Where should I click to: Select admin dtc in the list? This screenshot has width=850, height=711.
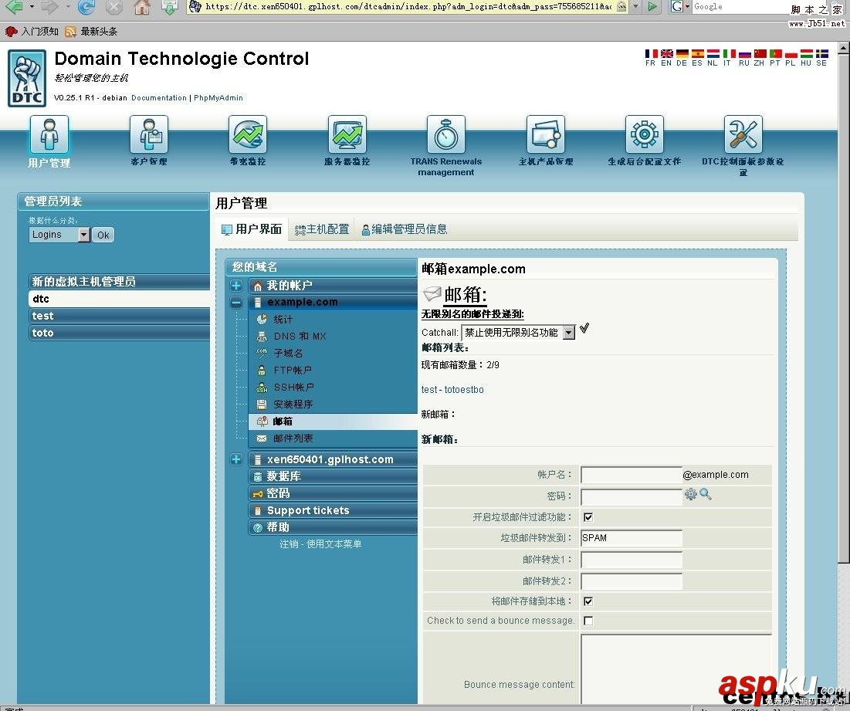[119, 299]
